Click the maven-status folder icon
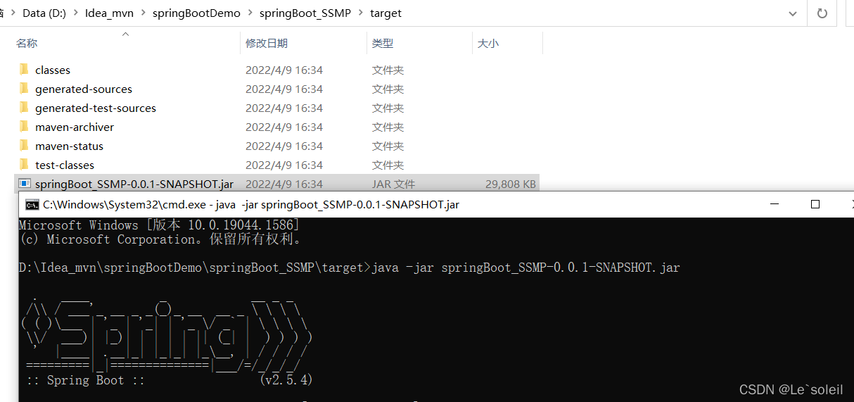The width and height of the screenshot is (854, 402). click(x=23, y=146)
